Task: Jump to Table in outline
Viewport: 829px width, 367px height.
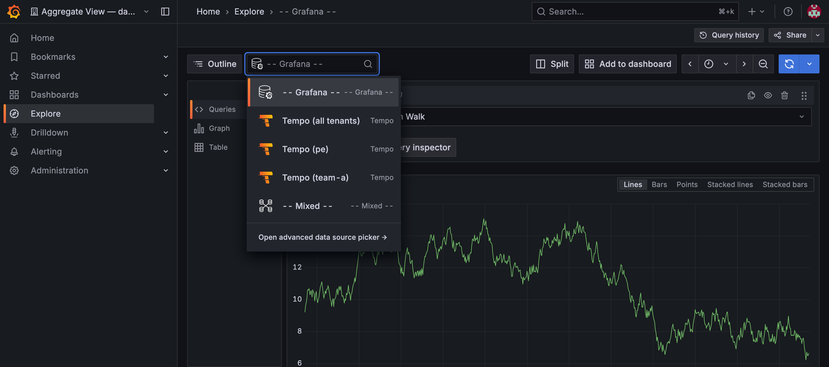Action: click(219, 147)
